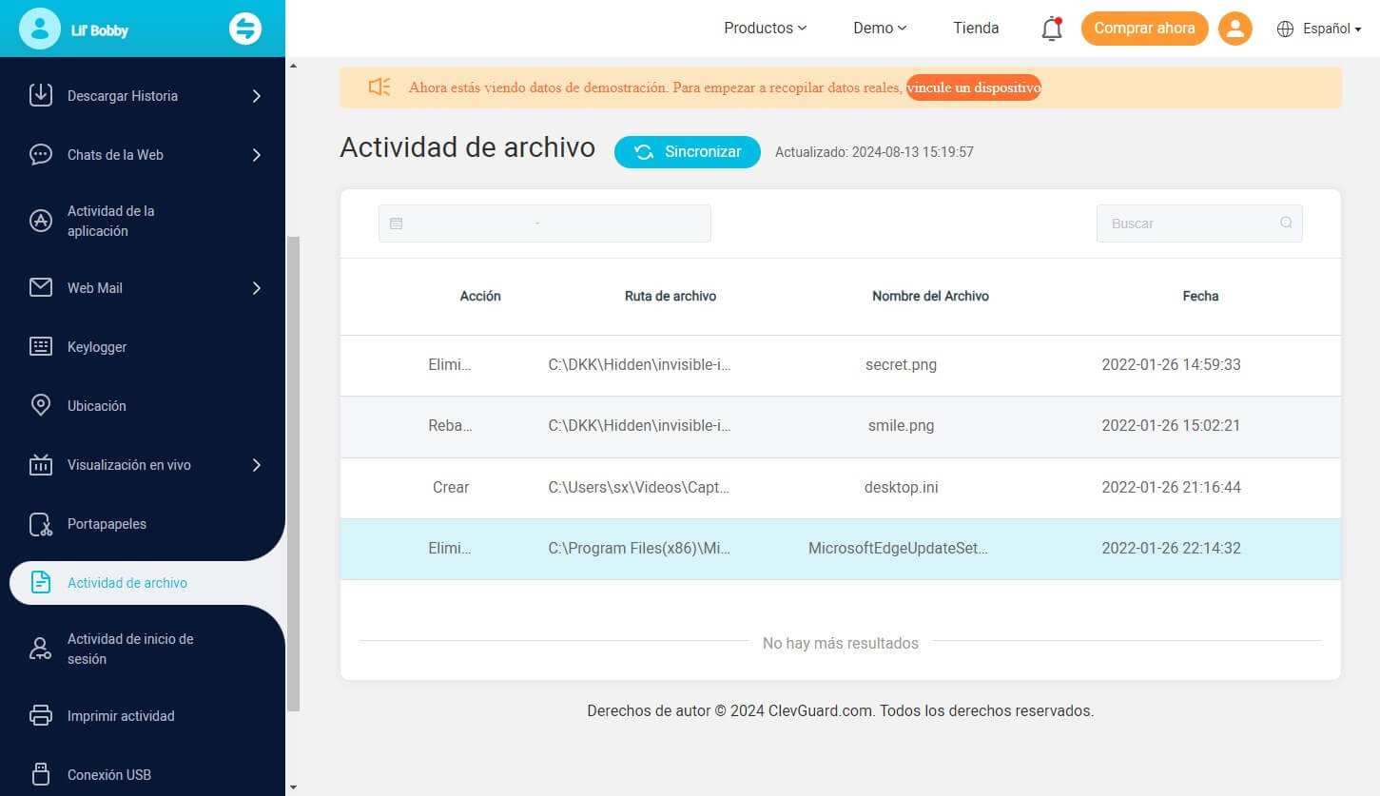Click the C:\Program Files(x86)\Mi... path
Image resolution: width=1380 pixels, height=796 pixels.
click(640, 548)
